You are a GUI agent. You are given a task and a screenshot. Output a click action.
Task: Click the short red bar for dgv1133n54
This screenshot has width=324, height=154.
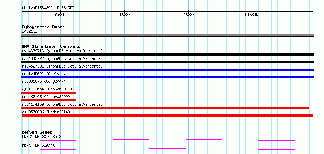[x=49, y=93]
